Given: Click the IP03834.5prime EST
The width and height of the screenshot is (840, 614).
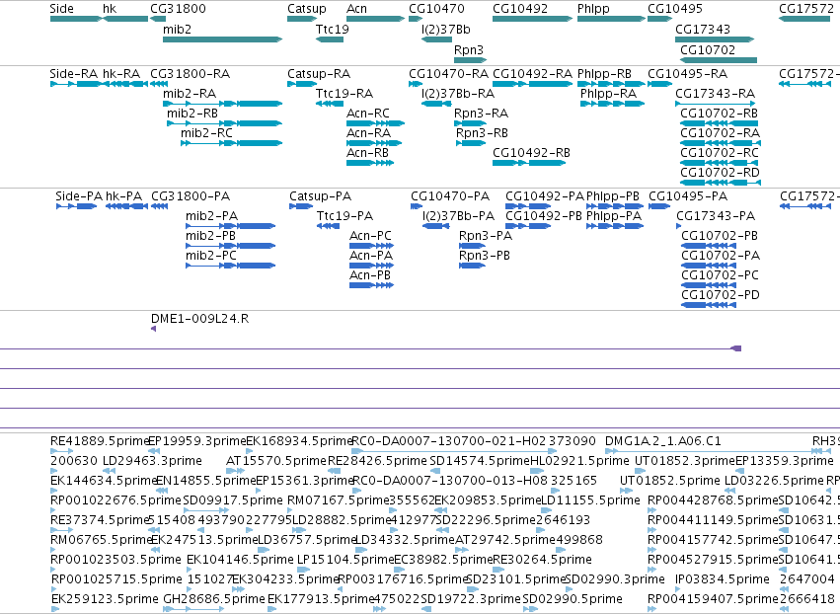Looking at the screenshot, I should (678, 589).
